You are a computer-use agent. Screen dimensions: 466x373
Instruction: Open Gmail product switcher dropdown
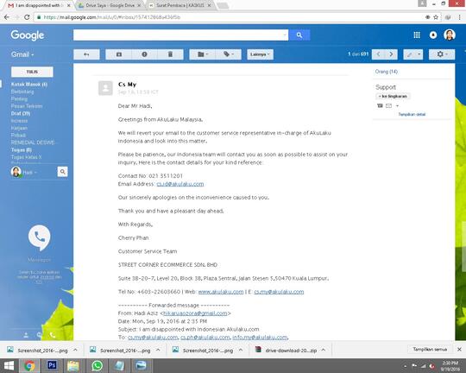coord(22,54)
